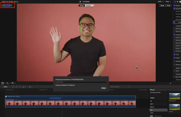Show the Info inspector
The image size is (181, 117).
pyautogui.click(x=180, y=2)
